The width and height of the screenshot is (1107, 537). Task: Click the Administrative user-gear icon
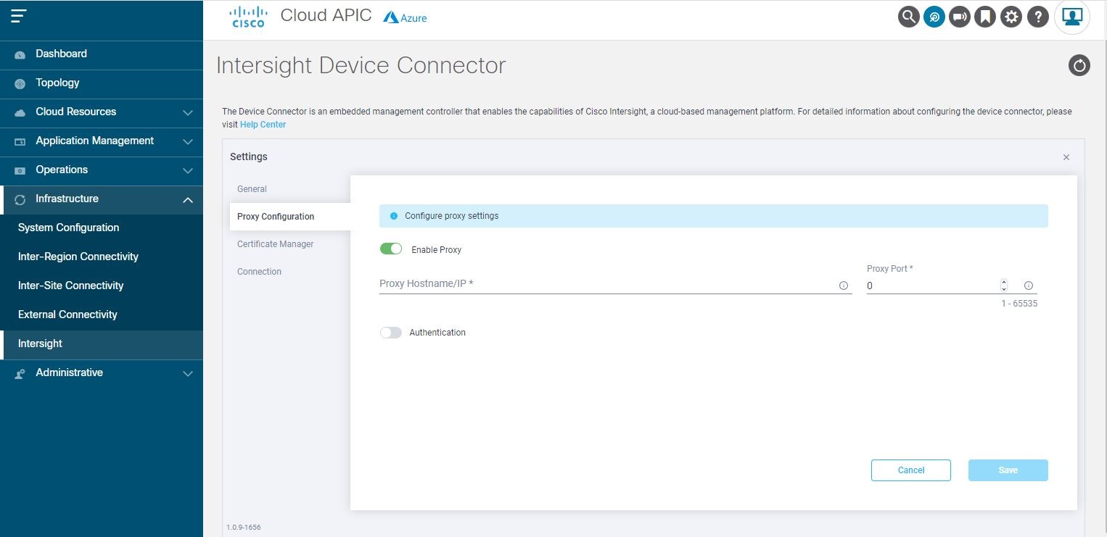[20, 373]
